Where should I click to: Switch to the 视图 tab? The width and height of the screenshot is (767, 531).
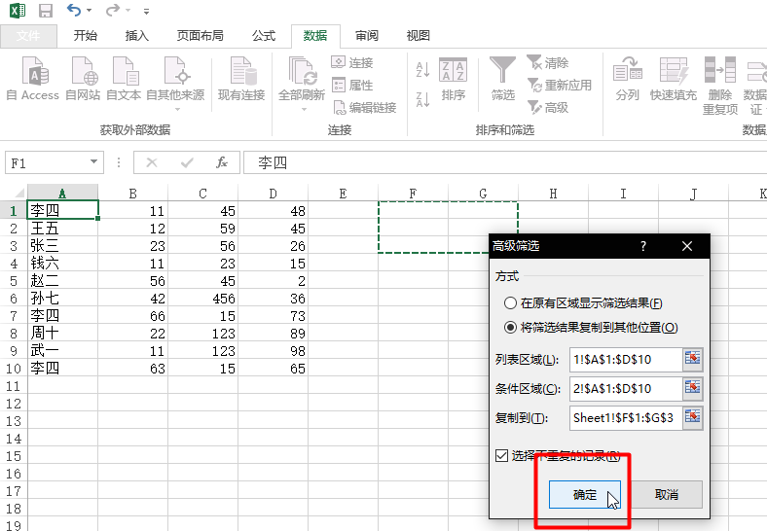[418, 36]
